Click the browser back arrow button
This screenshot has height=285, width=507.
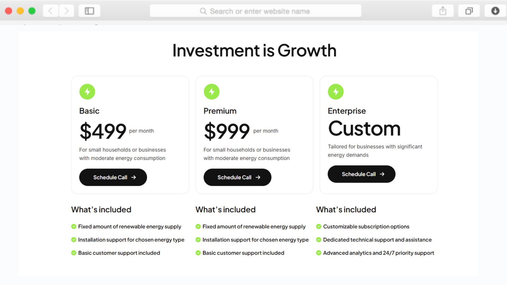50,11
